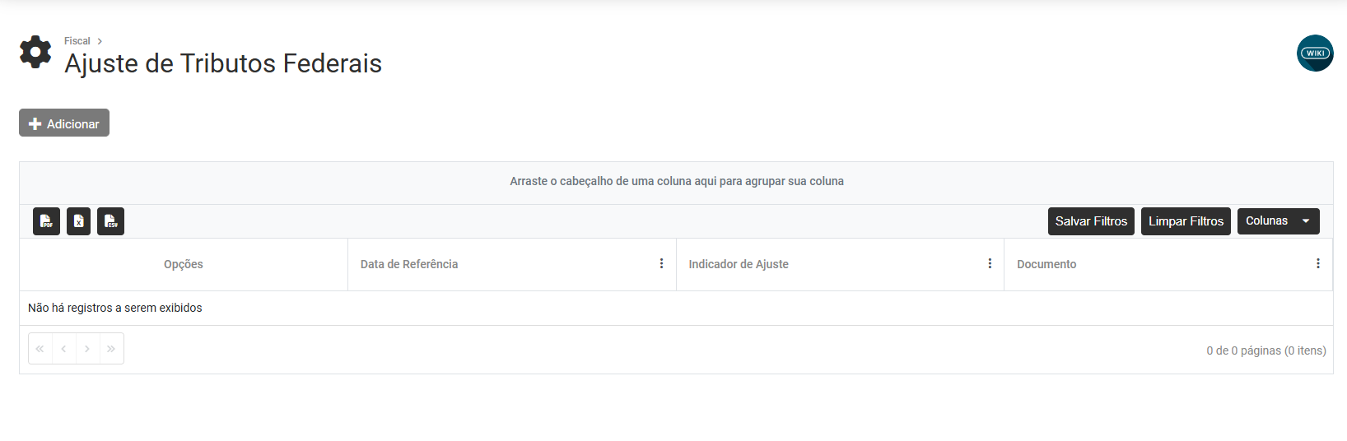Export the table to PDF
1347x441 pixels.
(46, 221)
